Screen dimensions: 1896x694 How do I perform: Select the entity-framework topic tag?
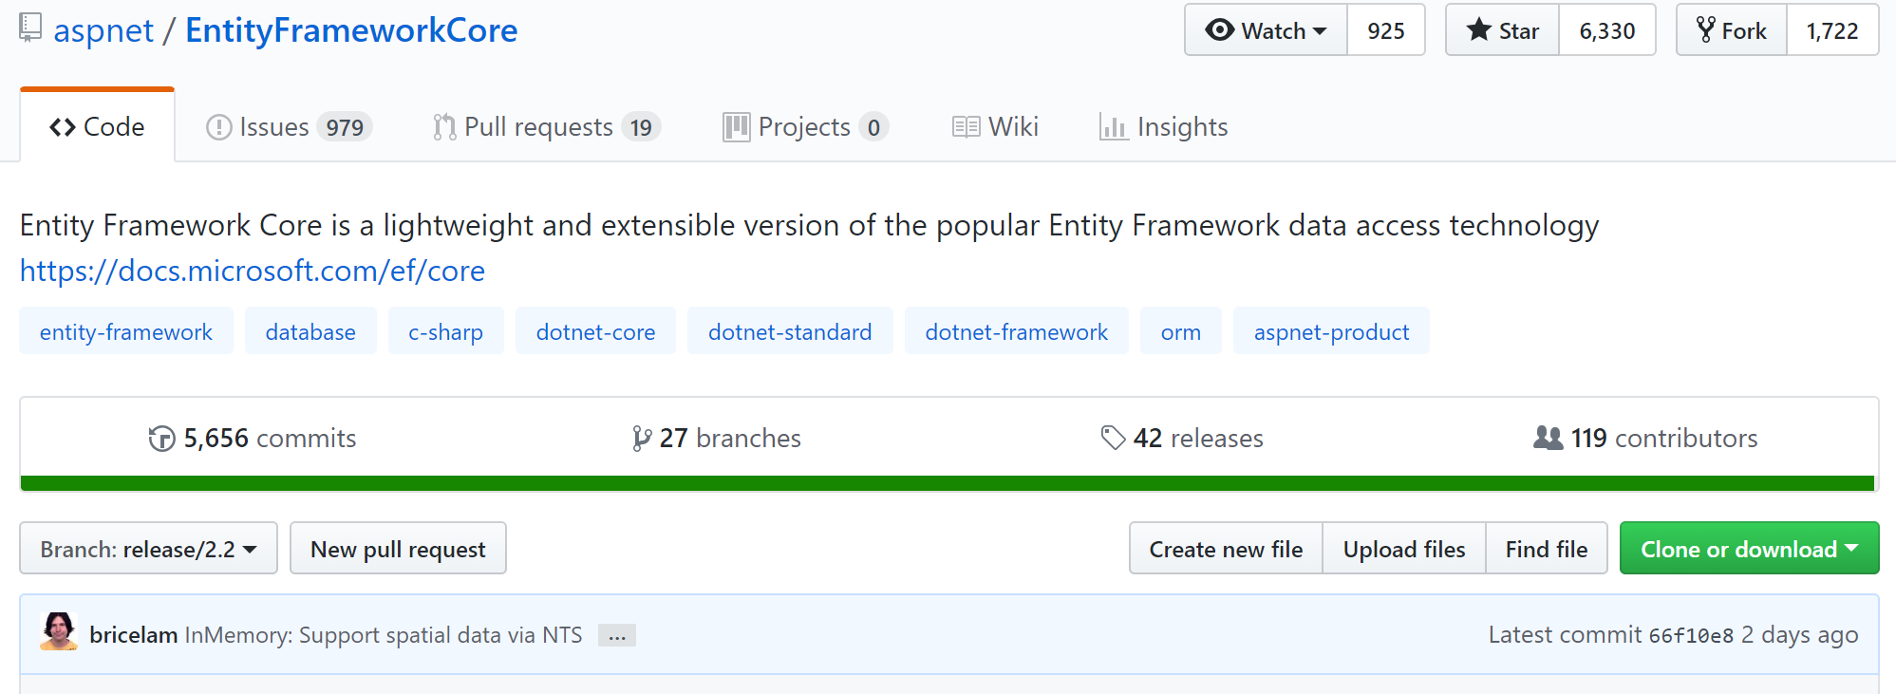pos(126,331)
